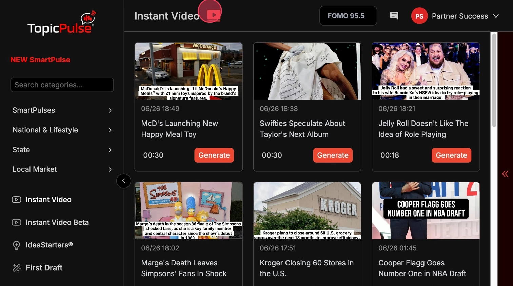513x286 pixels.
Task: Go to Instant Video page
Action: (48, 200)
